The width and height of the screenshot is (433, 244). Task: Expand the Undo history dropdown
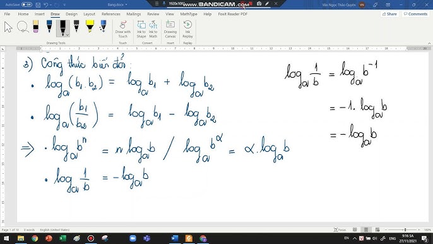click(x=50, y=5)
